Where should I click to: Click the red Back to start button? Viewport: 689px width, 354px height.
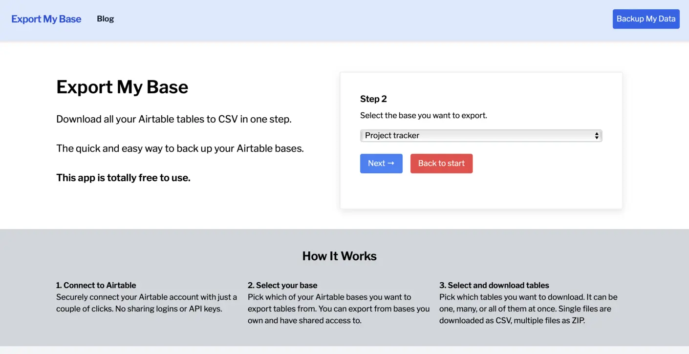[x=441, y=164]
